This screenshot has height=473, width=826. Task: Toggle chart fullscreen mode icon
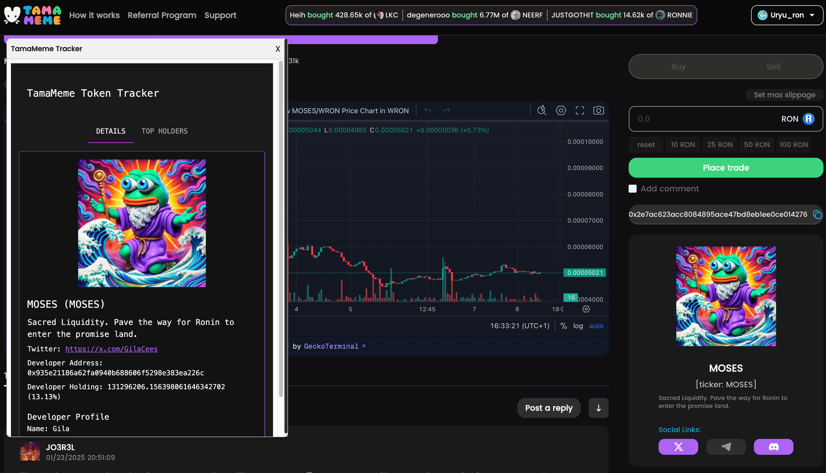point(580,110)
